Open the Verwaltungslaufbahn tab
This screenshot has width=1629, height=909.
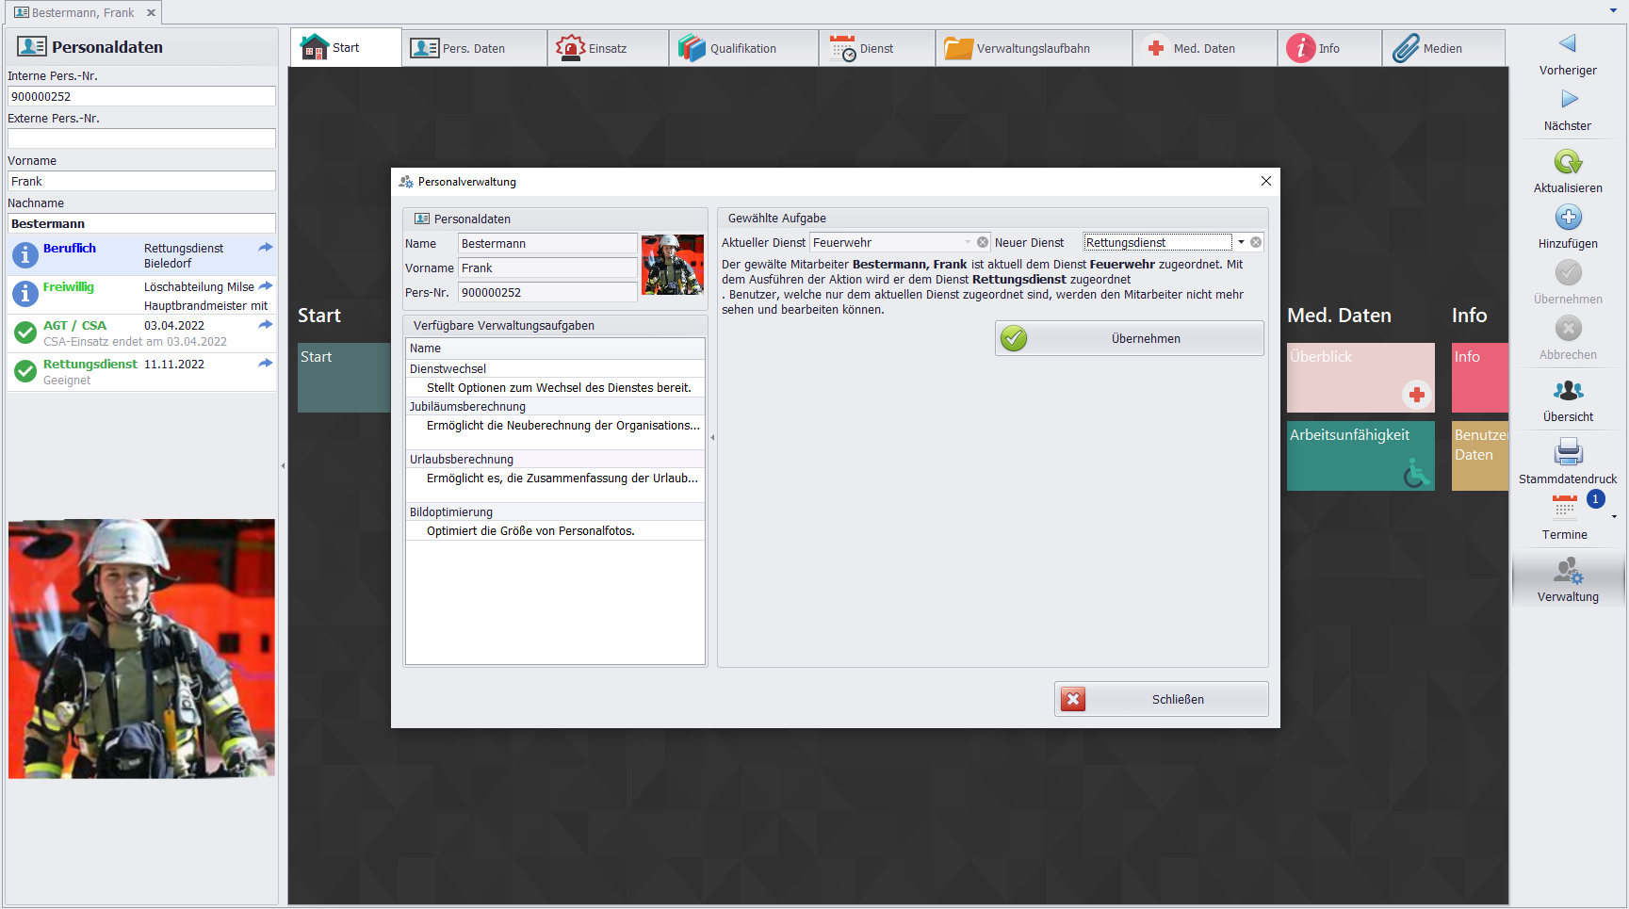coord(1033,48)
